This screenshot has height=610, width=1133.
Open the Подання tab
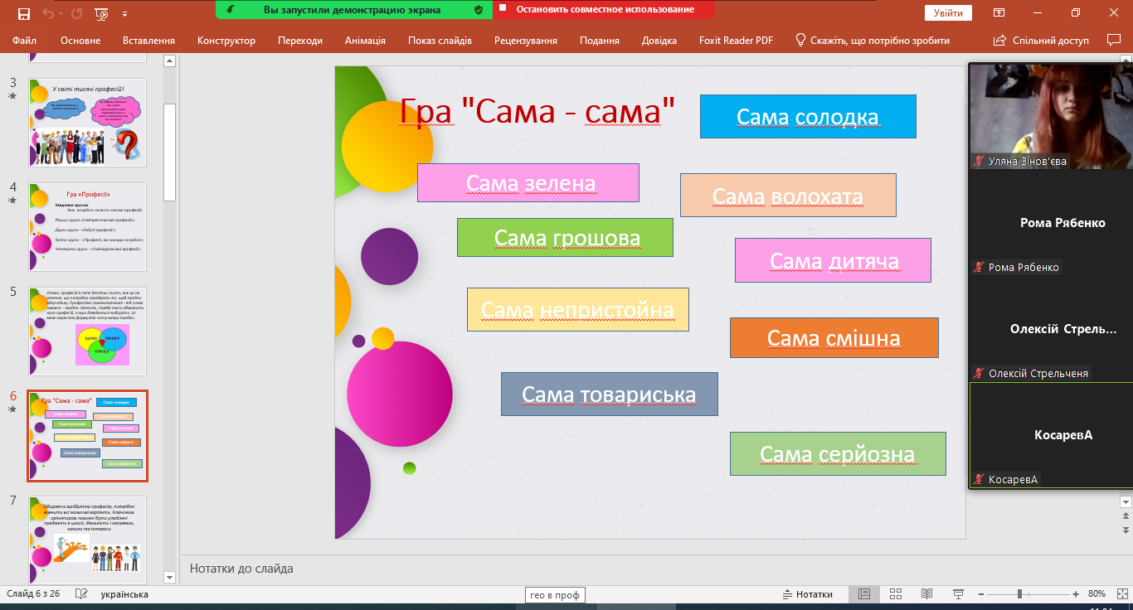click(600, 40)
